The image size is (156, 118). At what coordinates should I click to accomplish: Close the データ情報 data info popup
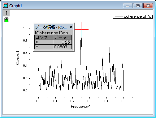point(71,27)
